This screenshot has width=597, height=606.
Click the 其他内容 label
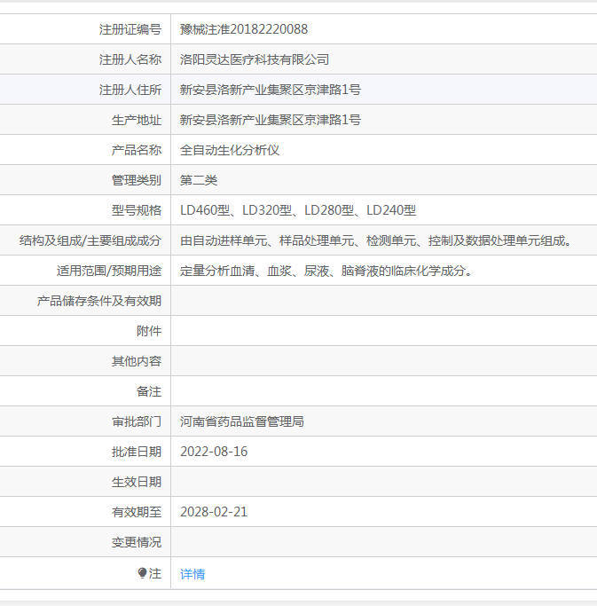(137, 361)
